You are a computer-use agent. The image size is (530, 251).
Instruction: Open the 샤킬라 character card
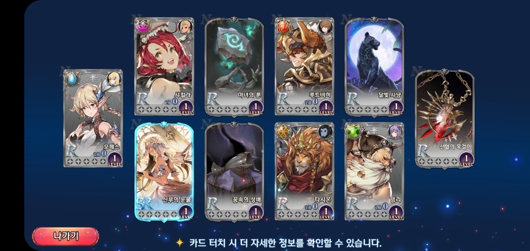click(165, 66)
